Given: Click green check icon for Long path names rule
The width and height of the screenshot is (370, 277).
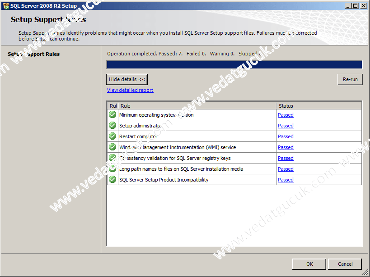Looking at the screenshot, I should tap(112, 168).
